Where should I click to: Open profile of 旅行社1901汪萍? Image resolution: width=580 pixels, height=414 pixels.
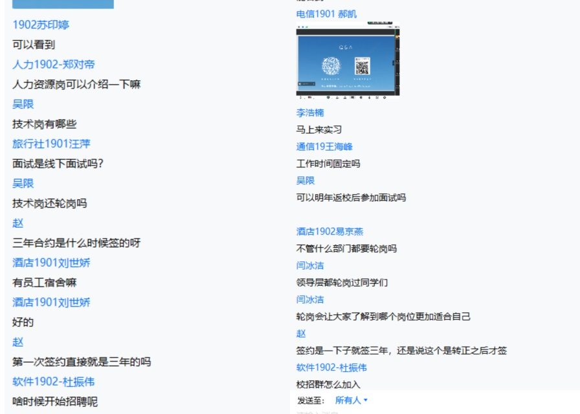[51, 144]
